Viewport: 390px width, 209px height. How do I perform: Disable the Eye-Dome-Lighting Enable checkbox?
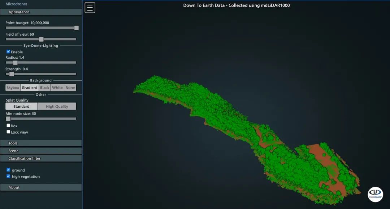[x=8, y=52]
